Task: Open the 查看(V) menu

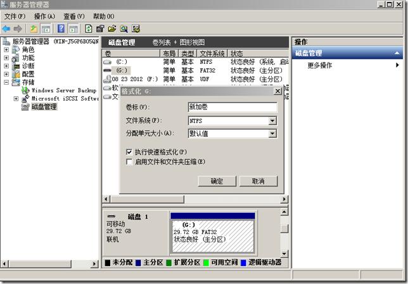Action: [x=73, y=16]
